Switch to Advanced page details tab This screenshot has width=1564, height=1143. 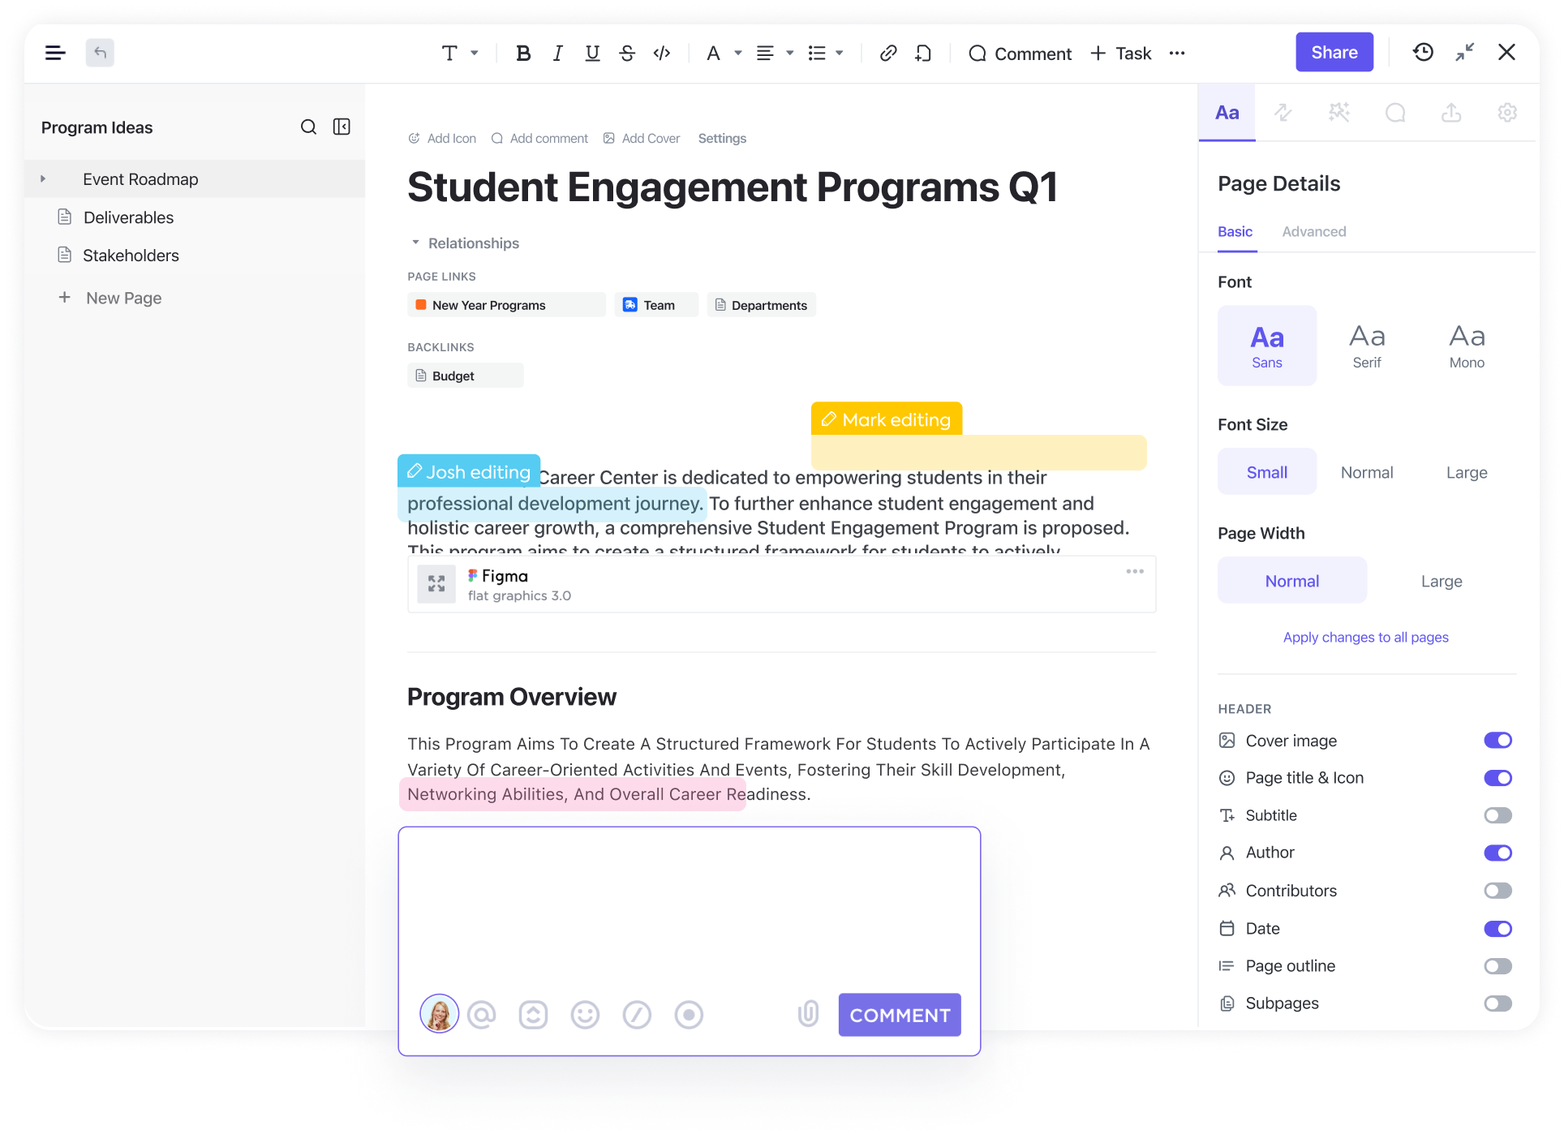point(1313,232)
